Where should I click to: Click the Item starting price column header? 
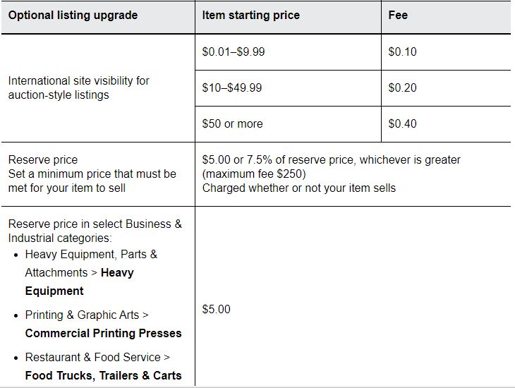point(251,15)
